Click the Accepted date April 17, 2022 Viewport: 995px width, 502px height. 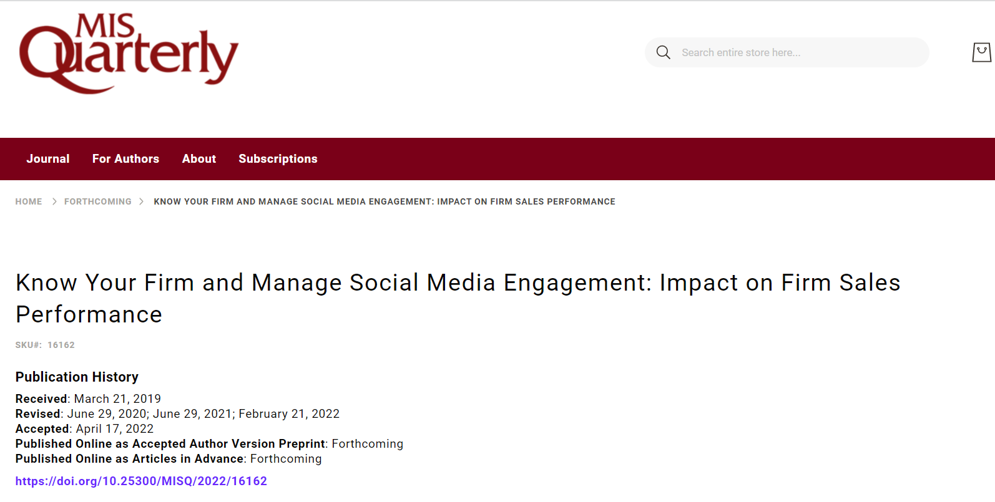click(115, 428)
